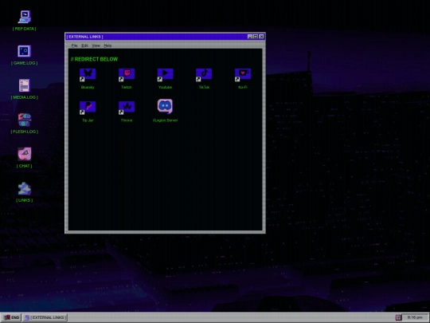Click the [GAME.LOG] desktop label
430x323 pixels.
pos(25,63)
